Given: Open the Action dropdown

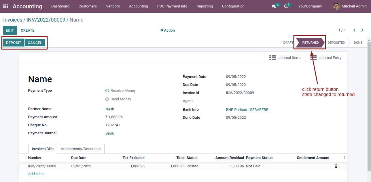Looking at the screenshot, I should coord(168,30).
